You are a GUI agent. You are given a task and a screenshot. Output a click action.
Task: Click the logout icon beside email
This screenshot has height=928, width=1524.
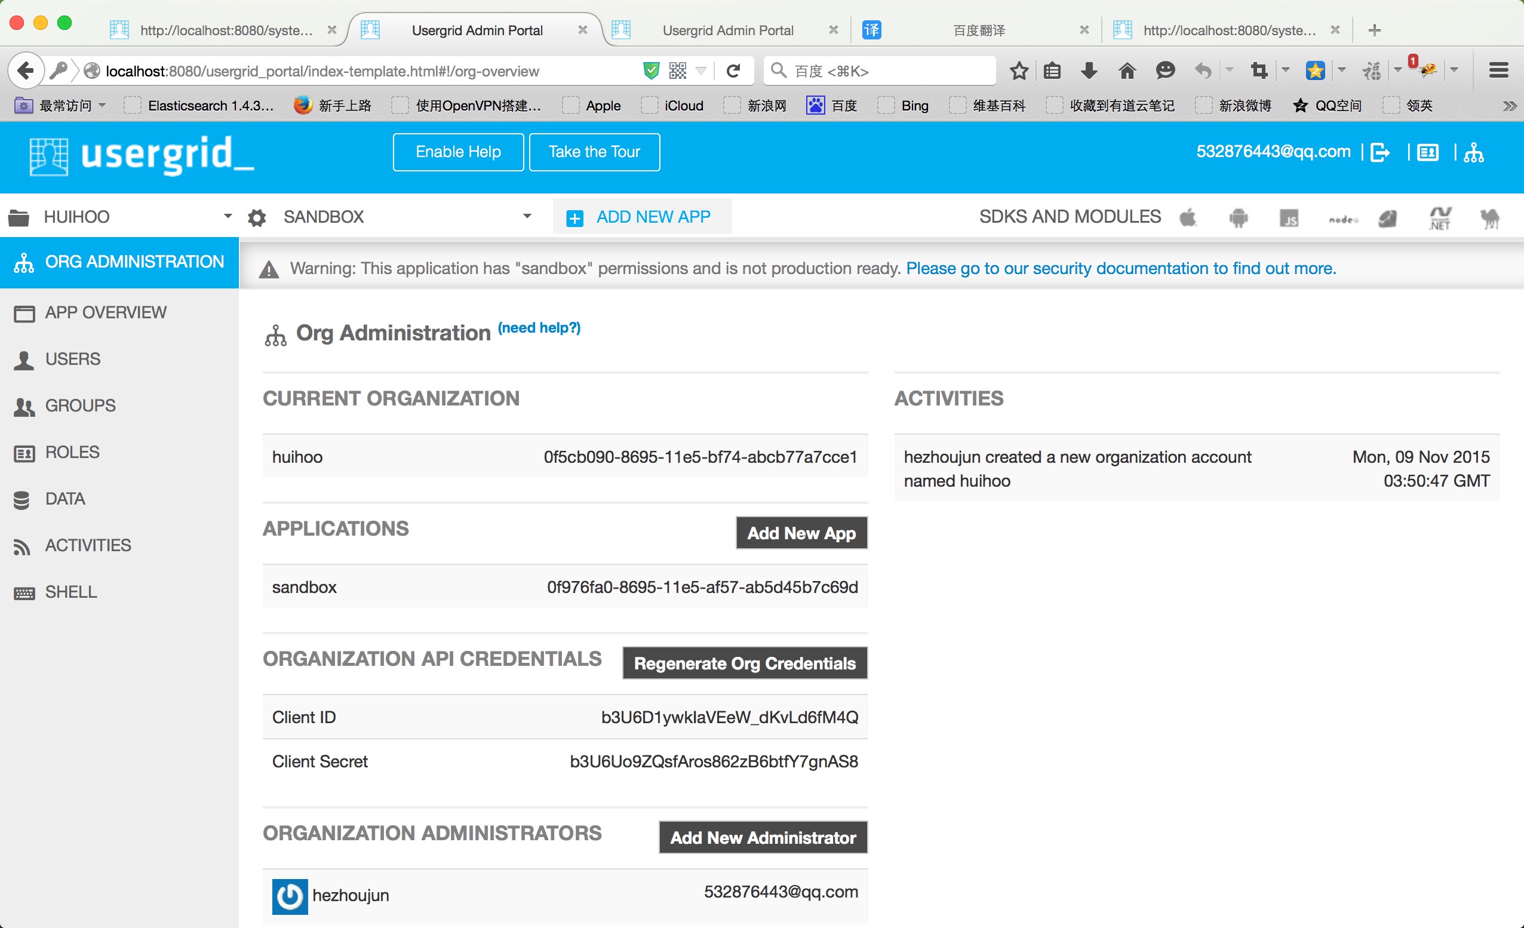pyautogui.click(x=1381, y=152)
